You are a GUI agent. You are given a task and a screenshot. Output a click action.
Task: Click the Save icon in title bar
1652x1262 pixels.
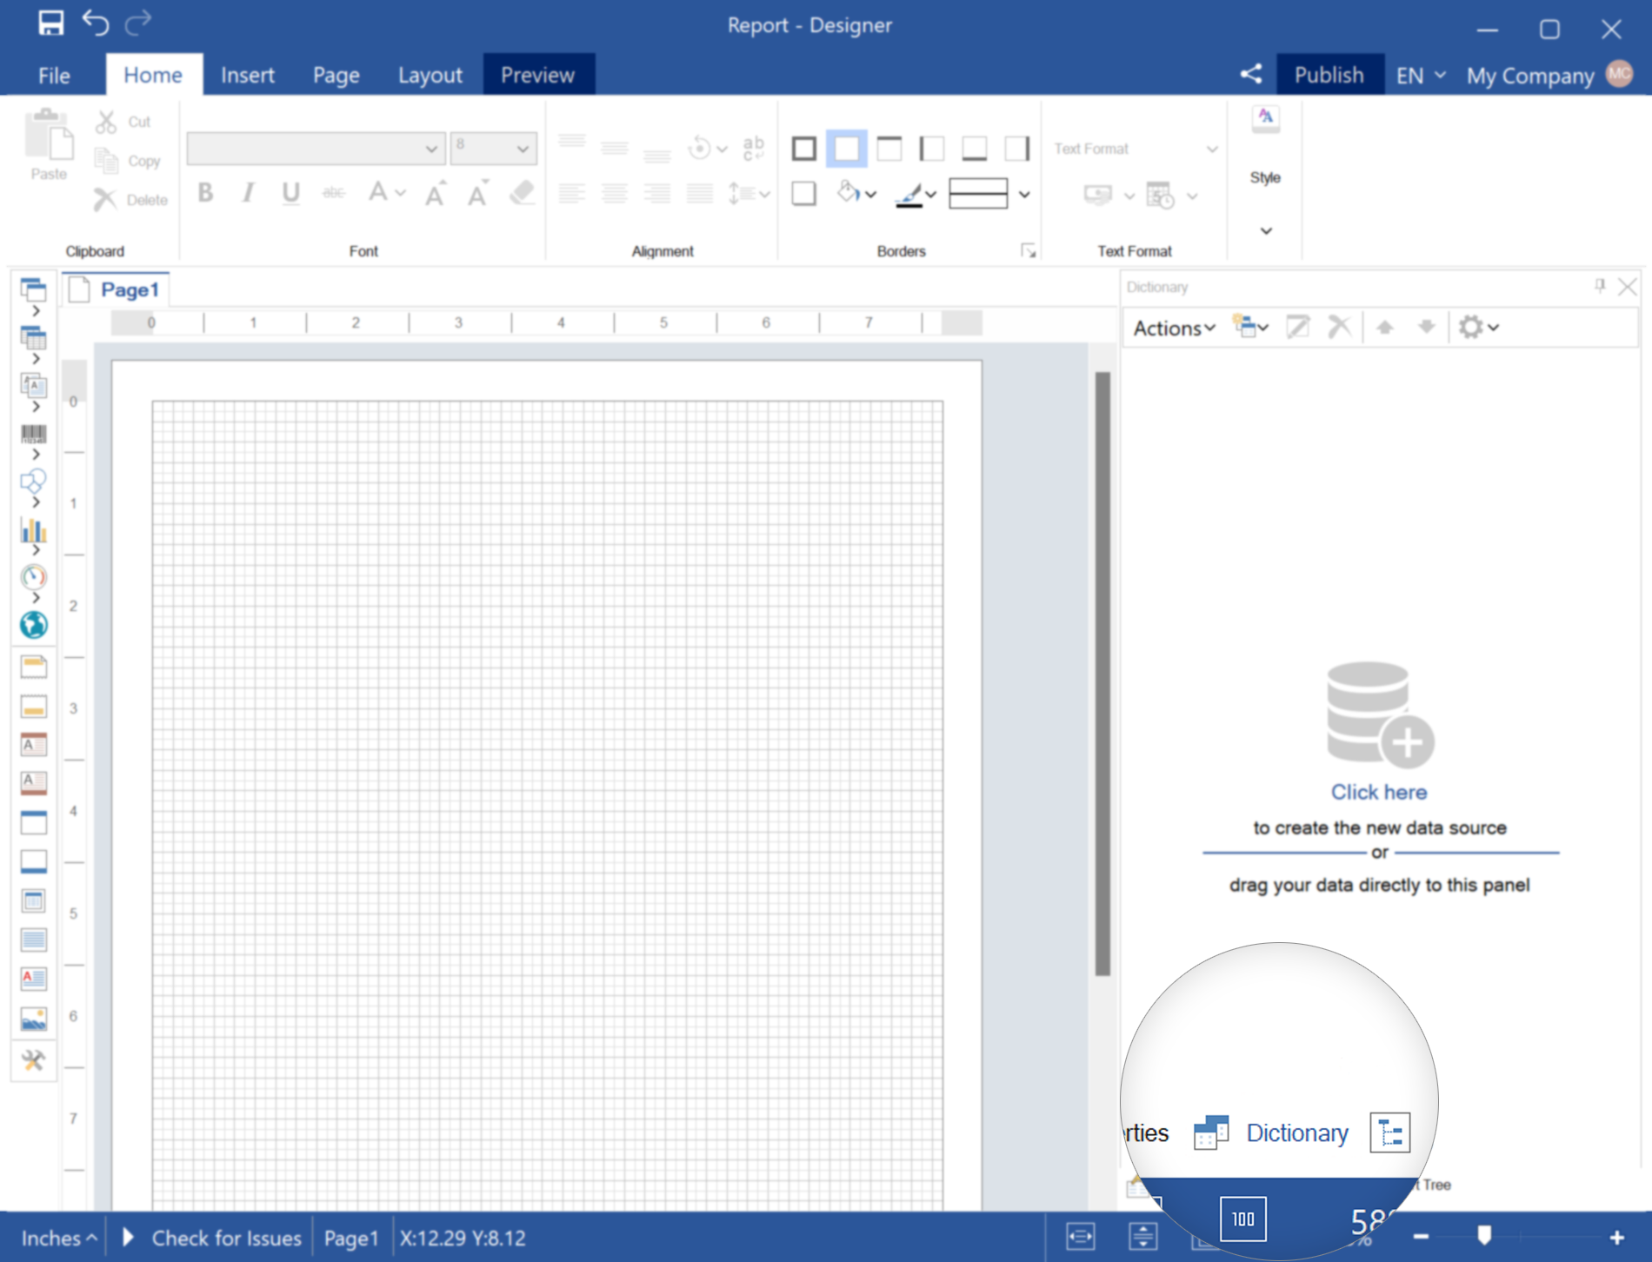[x=50, y=23]
